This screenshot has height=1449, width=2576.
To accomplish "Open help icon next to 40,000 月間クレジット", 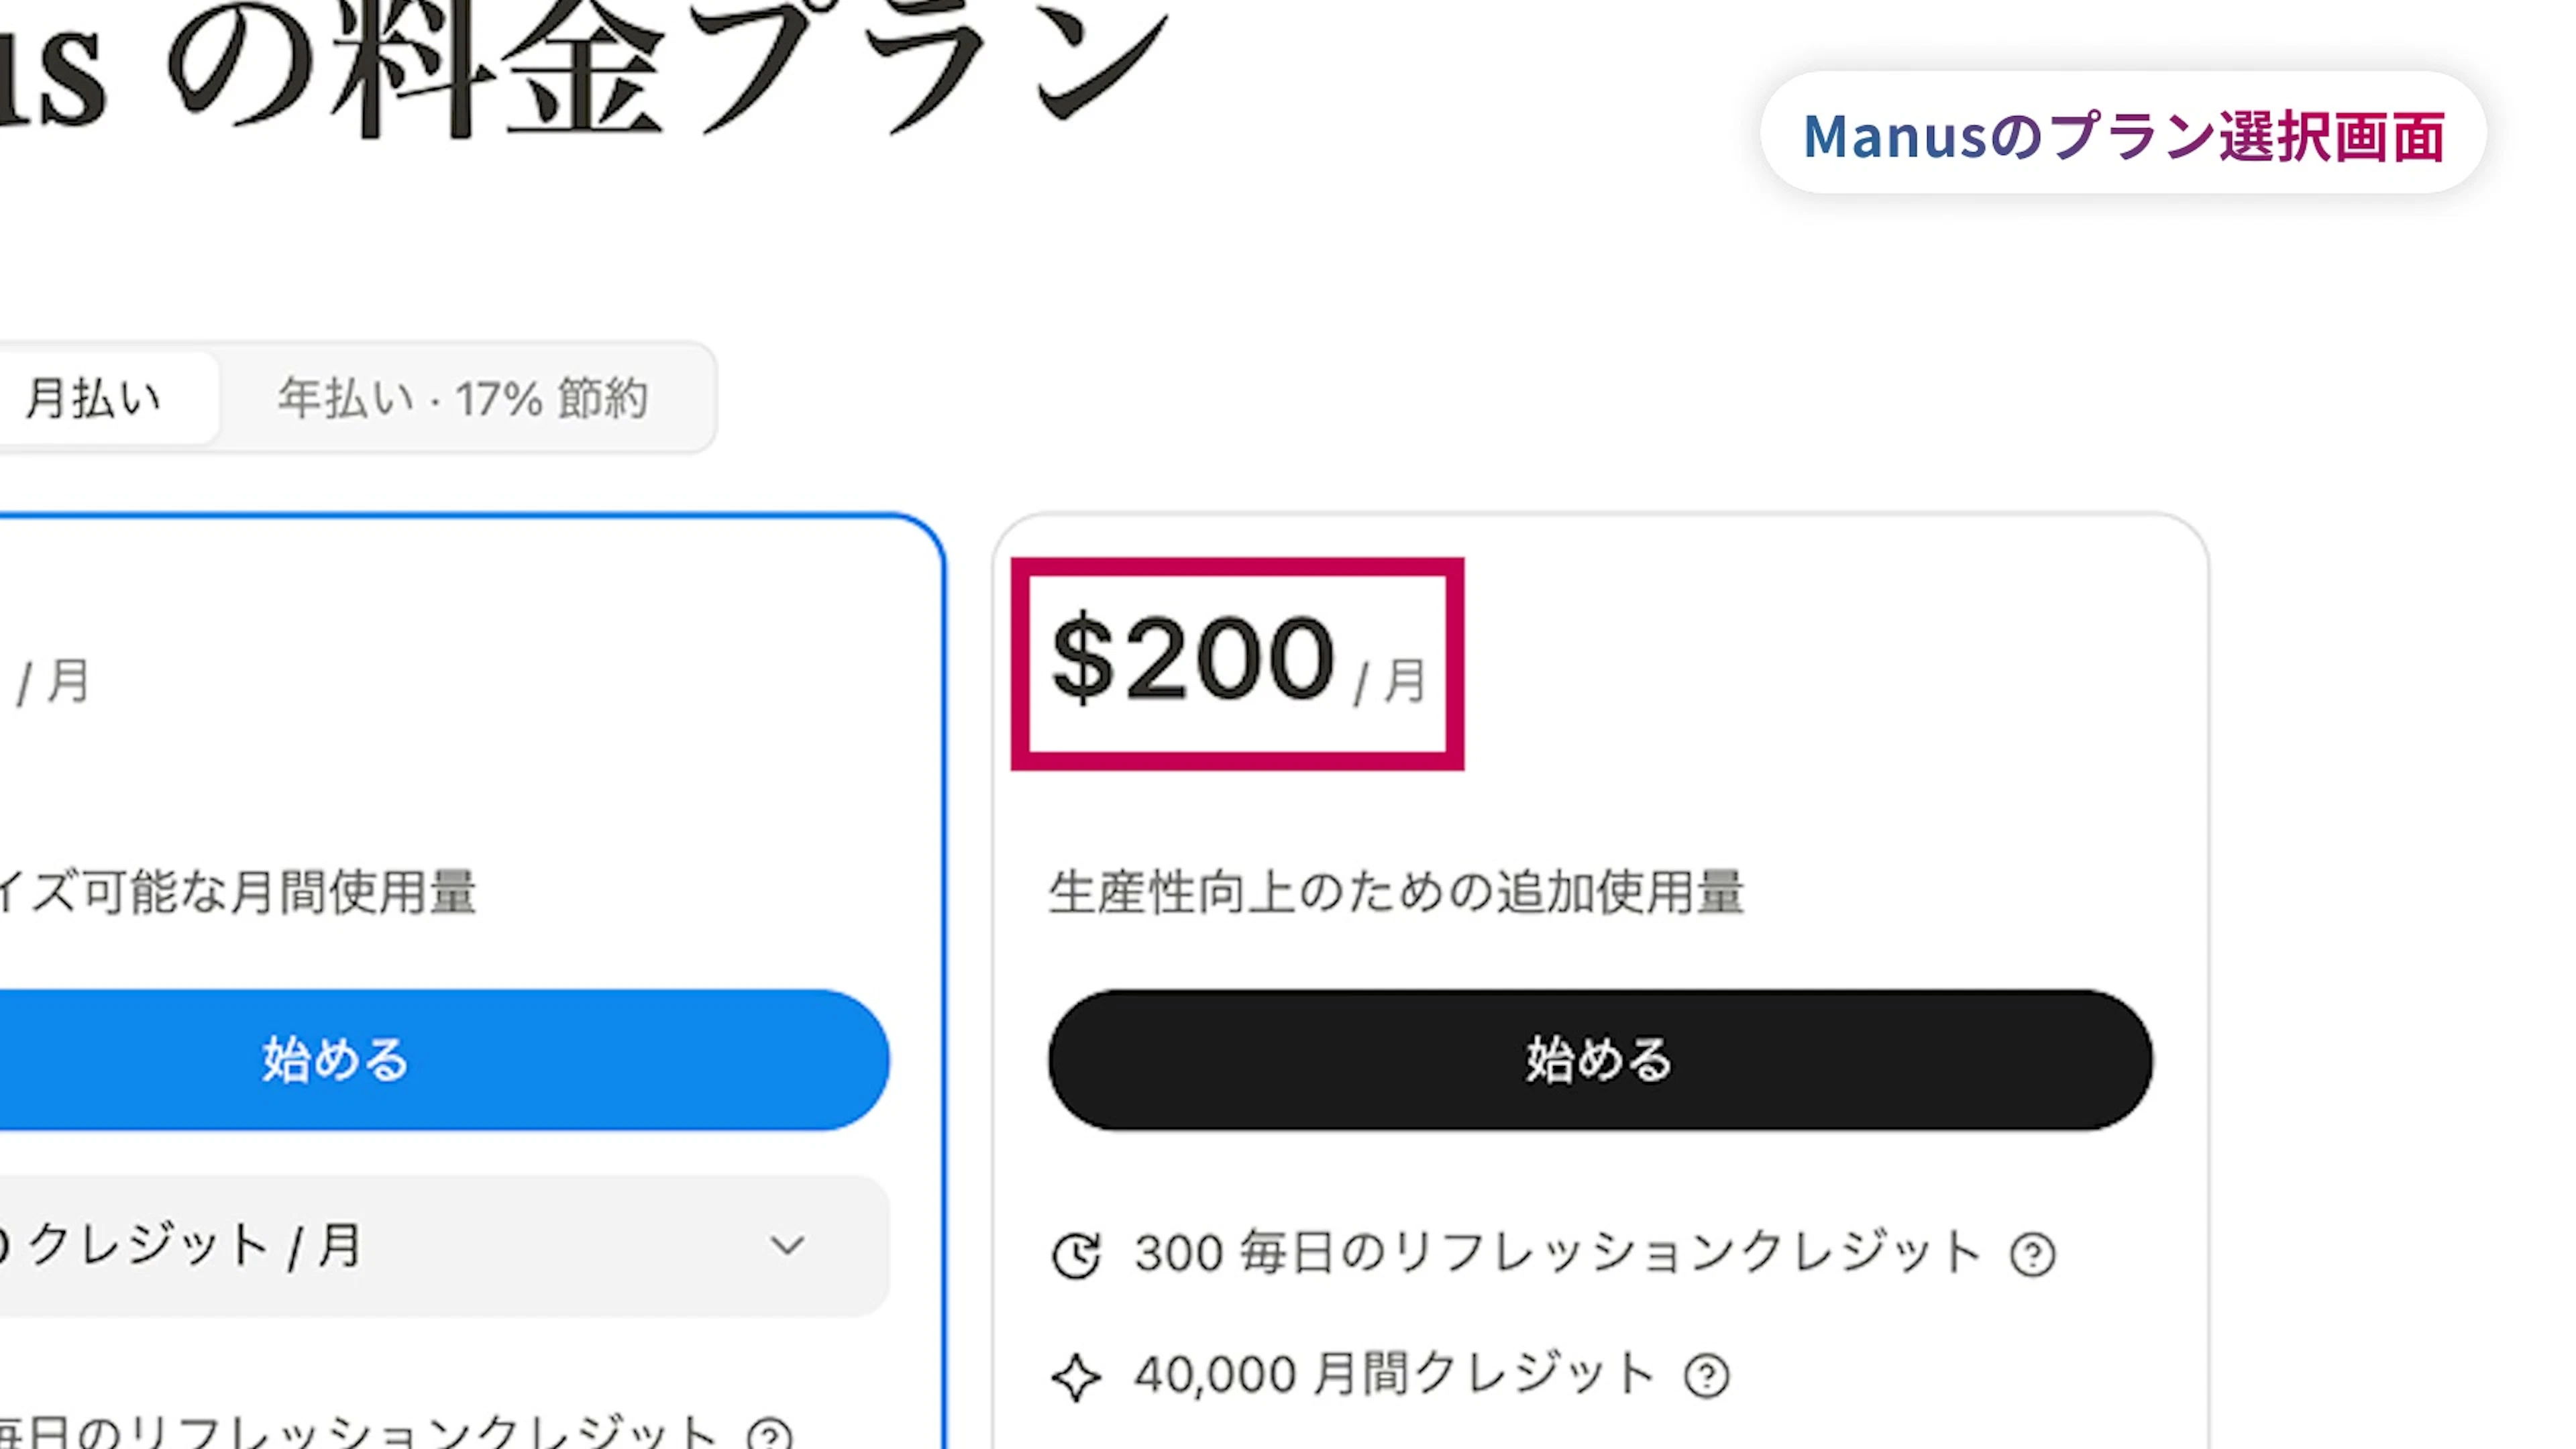I will point(1706,1376).
